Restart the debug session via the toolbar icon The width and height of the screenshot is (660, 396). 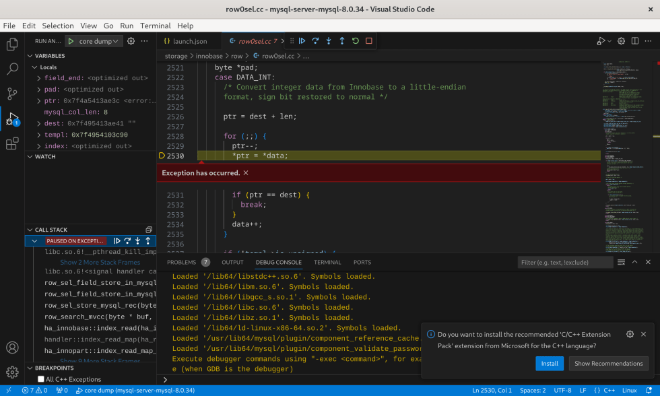[355, 40]
